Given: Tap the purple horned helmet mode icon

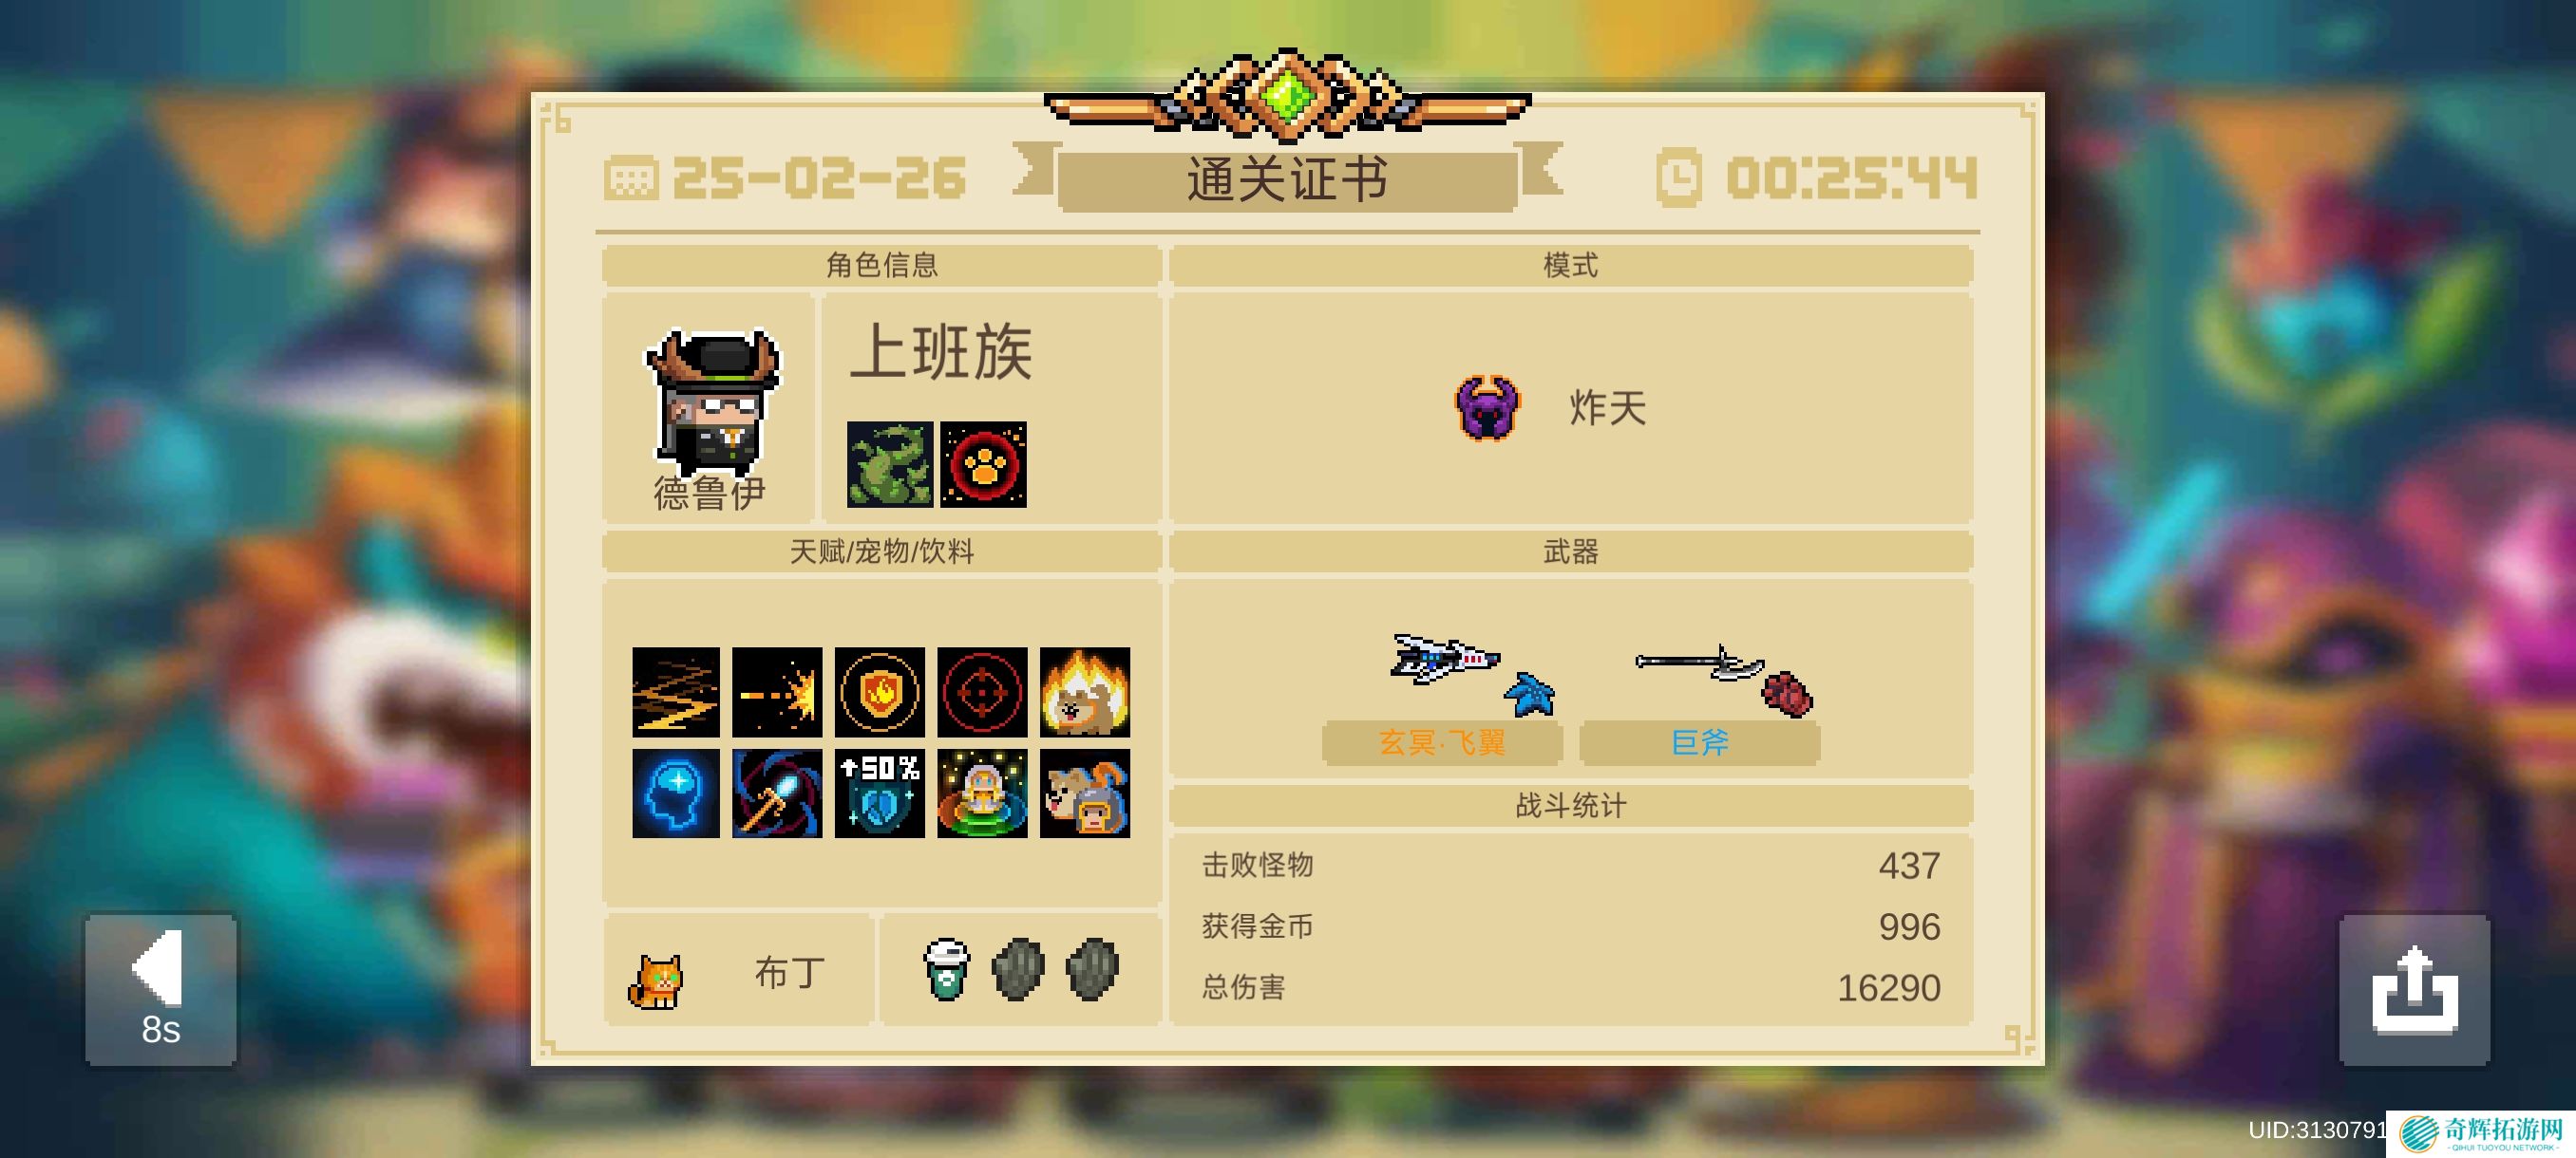Looking at the screenshot, I should [1487, 407].
